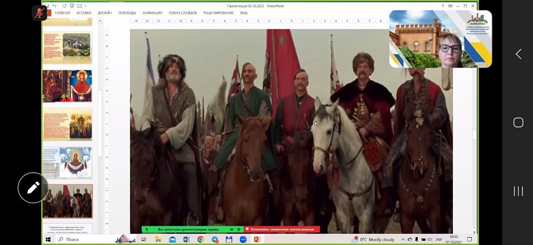Collapse the phone side panel chevron
Screen dimensions: 533x245
[518, 54]
